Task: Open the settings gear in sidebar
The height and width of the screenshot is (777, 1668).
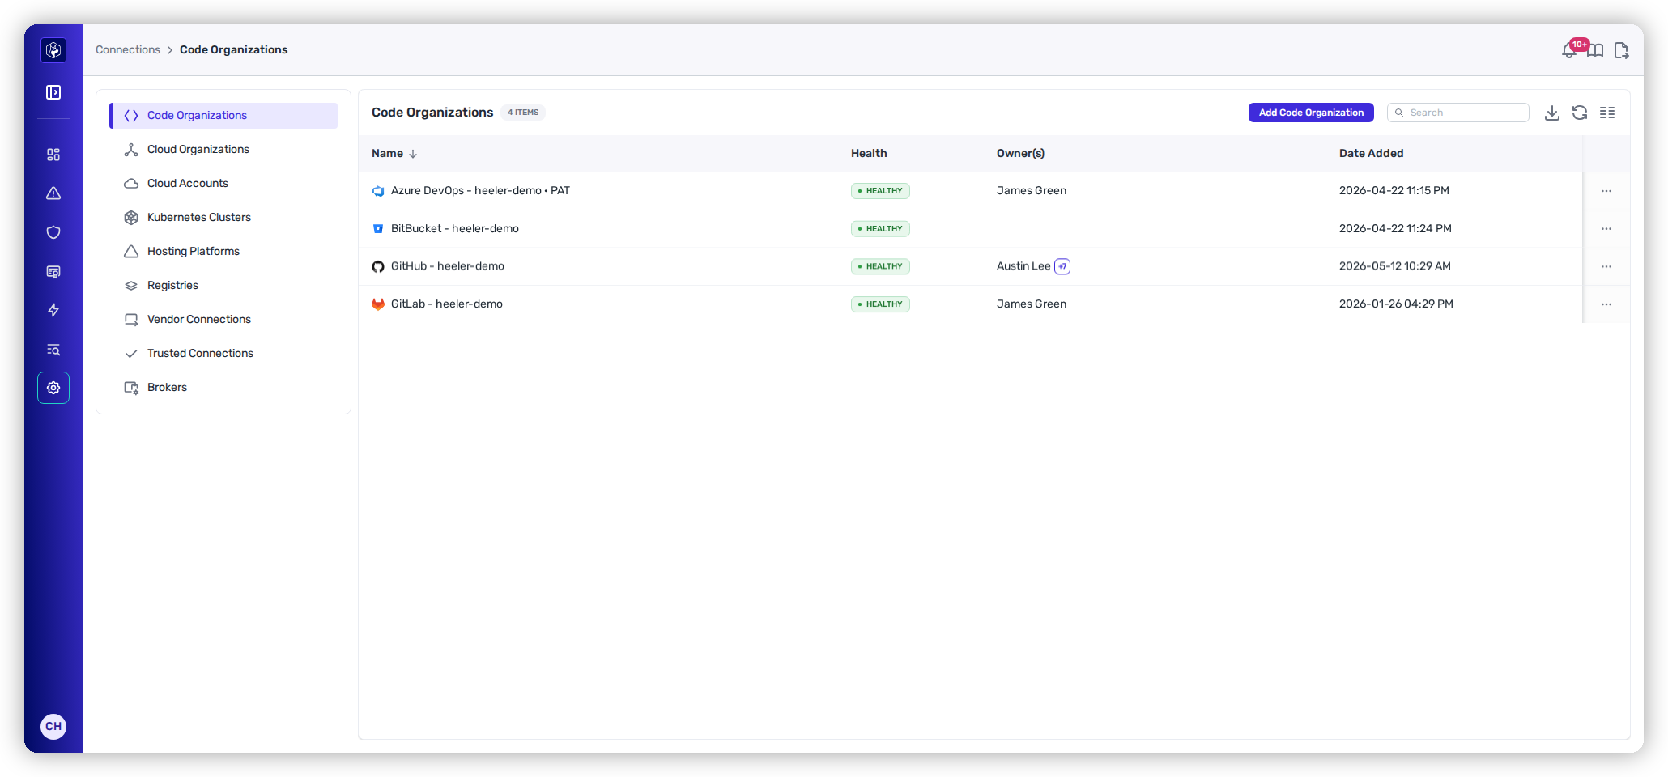Action: tap(53, 388)
